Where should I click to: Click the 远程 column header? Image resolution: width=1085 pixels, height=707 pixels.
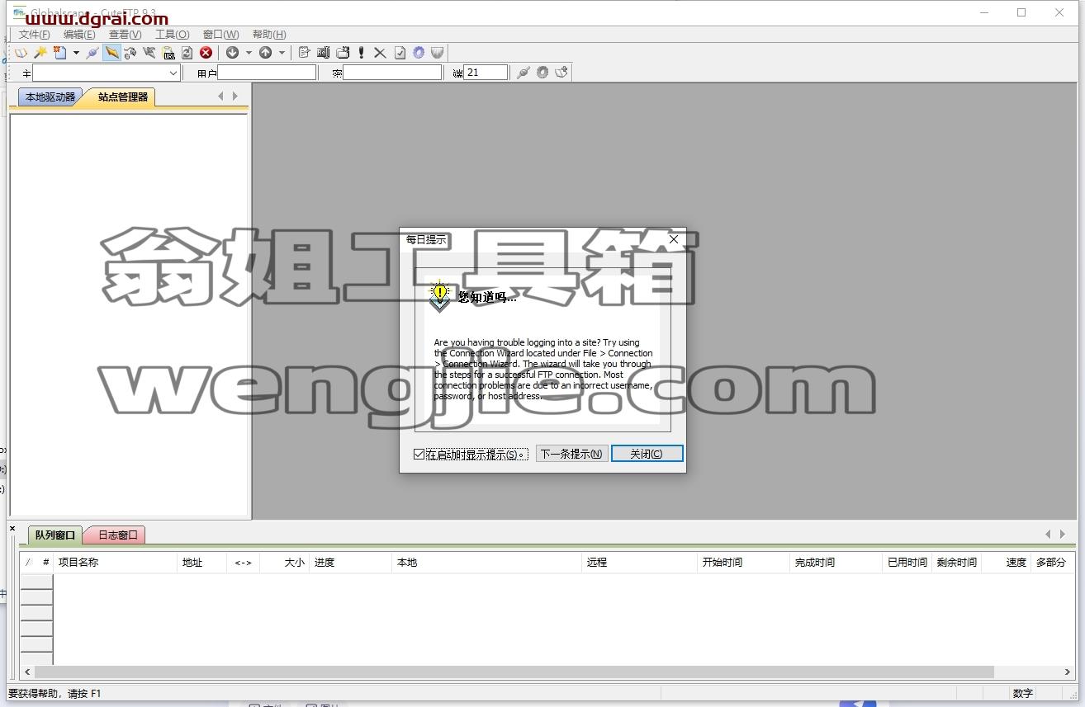click(640, 563)
